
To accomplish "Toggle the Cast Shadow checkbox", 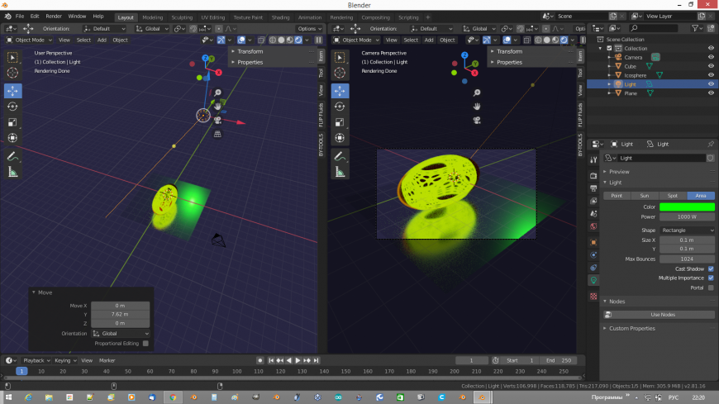I will point(711,269).
